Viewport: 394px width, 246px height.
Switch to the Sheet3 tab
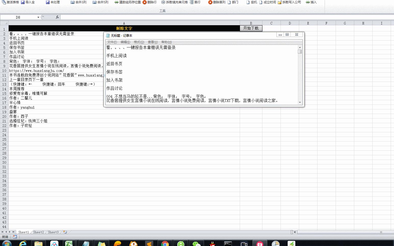[x=53, y=232]
